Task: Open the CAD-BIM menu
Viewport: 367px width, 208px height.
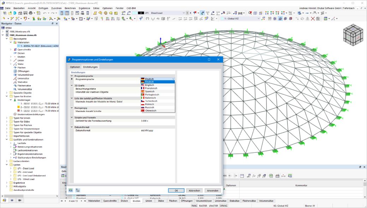Action: coord(131,8)
